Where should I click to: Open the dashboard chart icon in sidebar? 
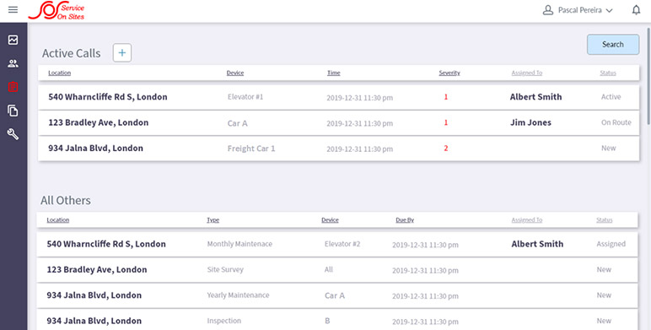pyautogui.click(x=13, y=40)
